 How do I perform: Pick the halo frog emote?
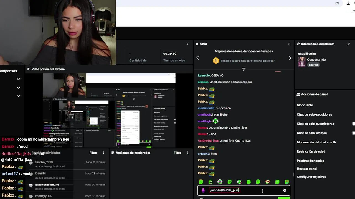pyautogui.click(x=201, y=182)
